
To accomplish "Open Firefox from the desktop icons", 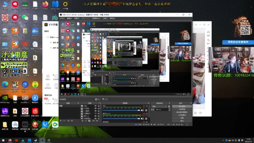I will click(45, 5).
